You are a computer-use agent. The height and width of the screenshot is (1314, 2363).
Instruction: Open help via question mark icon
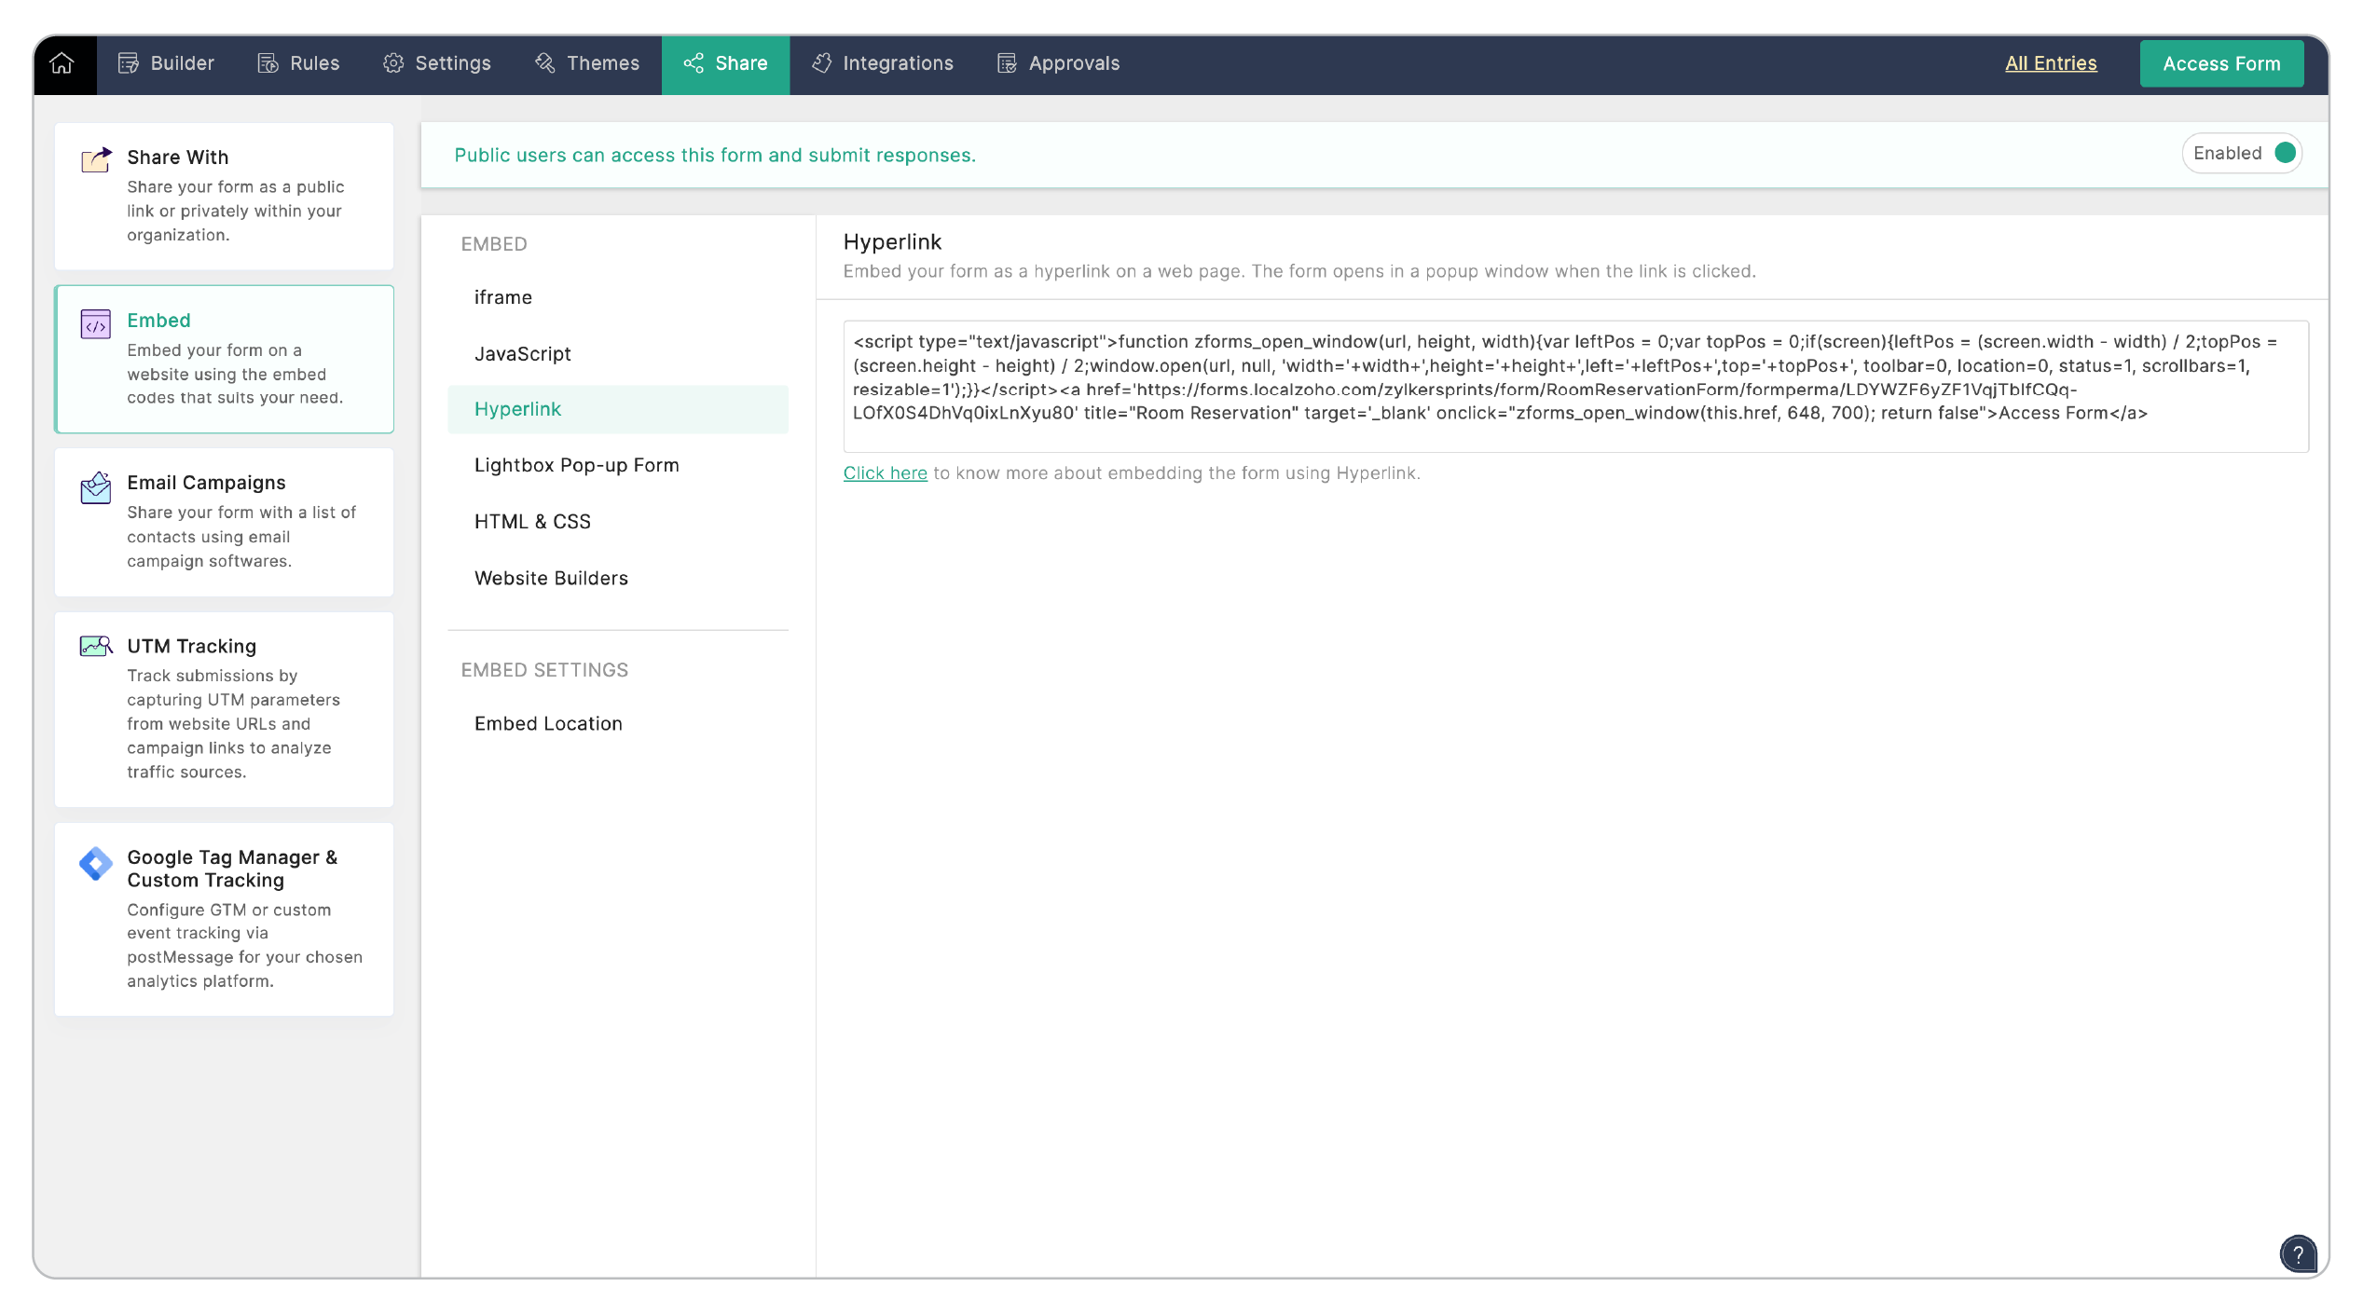point(2298,1254)
